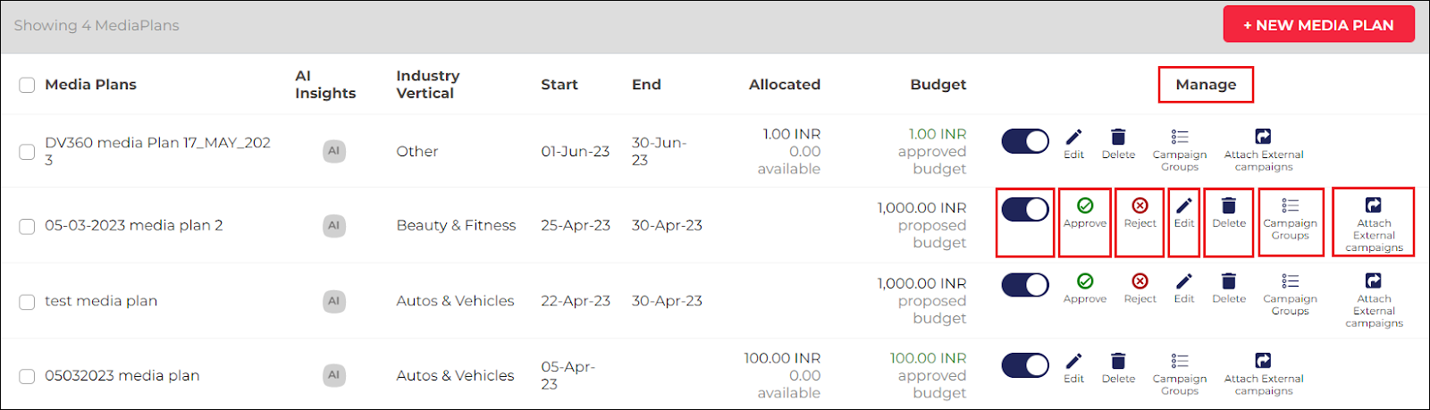Open AI insights for Beauty & Fitness plan
This screenshot has width=1430, height=410.
pos(333,225)
